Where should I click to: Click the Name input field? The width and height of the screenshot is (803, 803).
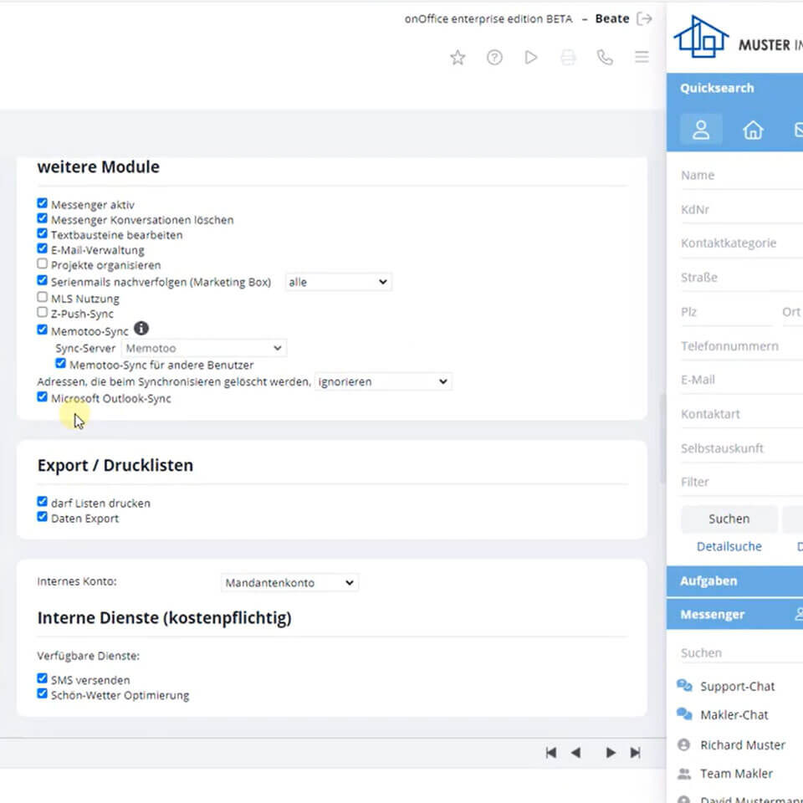pyautogui.click(x=736, y=175)
